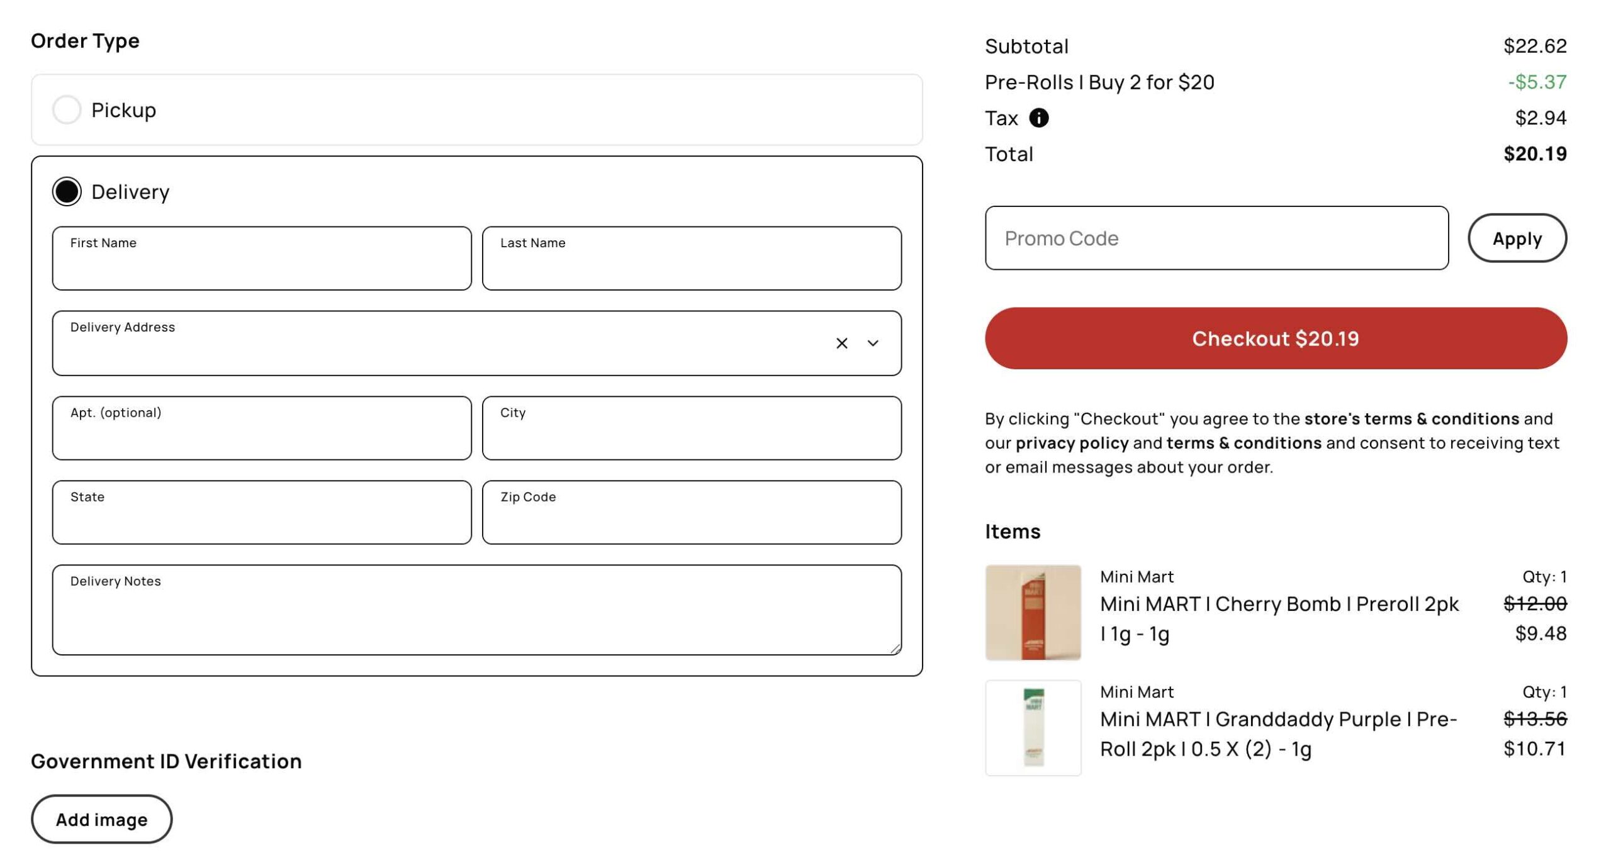
Task: Click the Apply promo code button
Action: pos(1517,238)
